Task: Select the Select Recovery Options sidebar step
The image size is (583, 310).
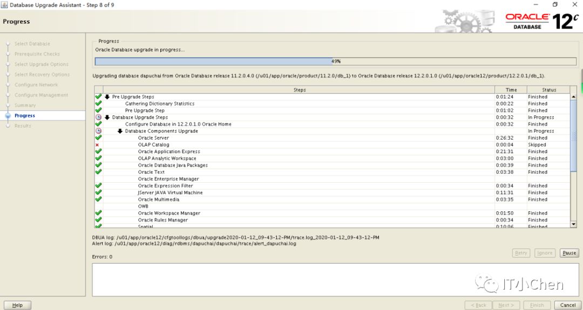Action: pos(42,74)
